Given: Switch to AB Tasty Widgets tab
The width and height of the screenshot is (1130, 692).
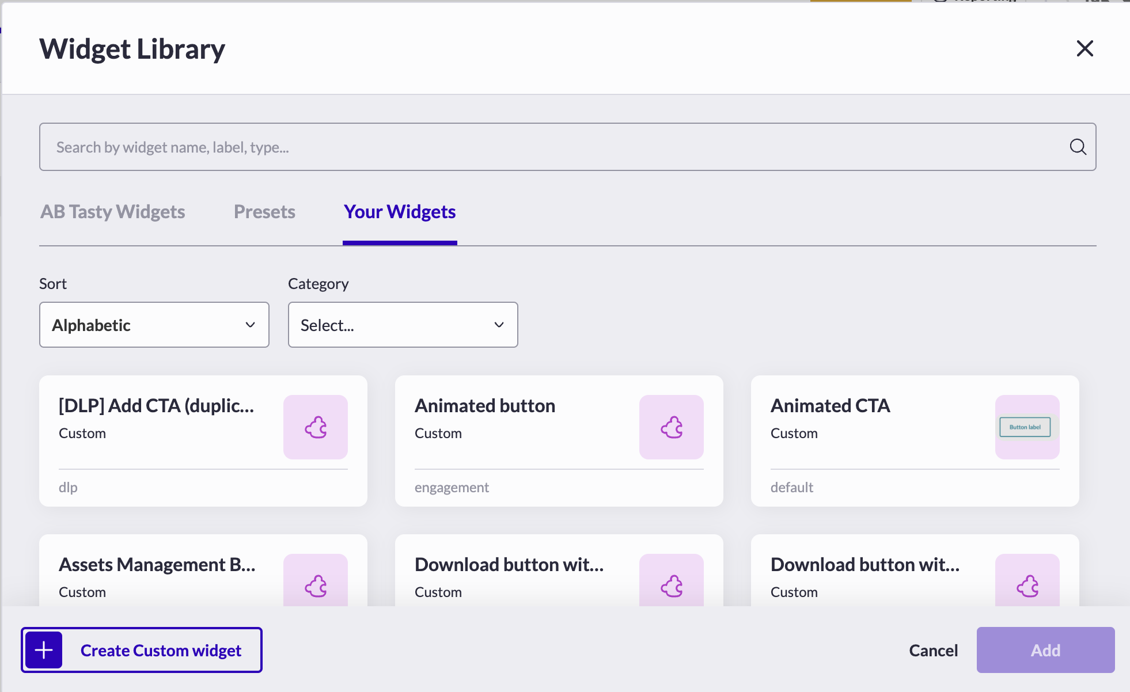Looking at the screenshot, I should point(112,212).
